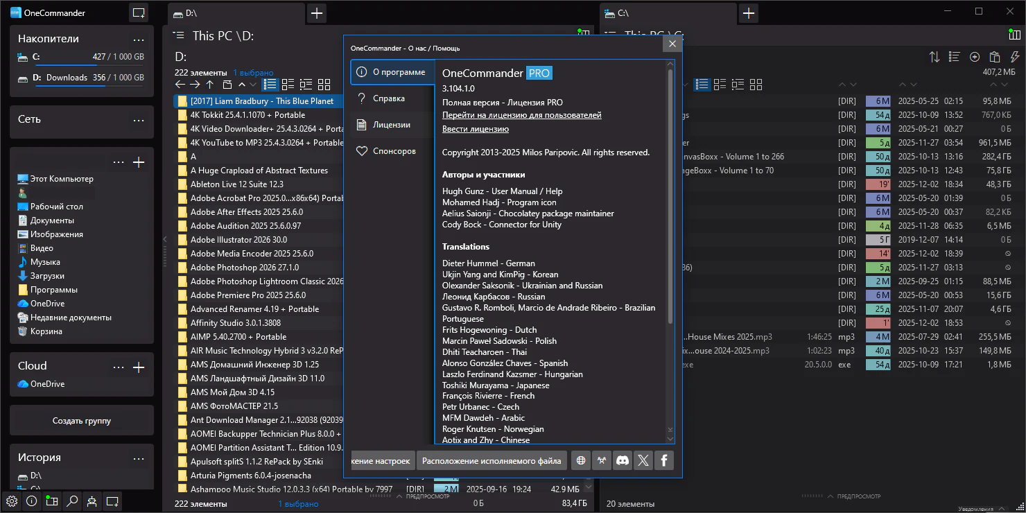Screen dimensions: 1026x513
Task: Click the globe website icon
Action: point(581,460)
